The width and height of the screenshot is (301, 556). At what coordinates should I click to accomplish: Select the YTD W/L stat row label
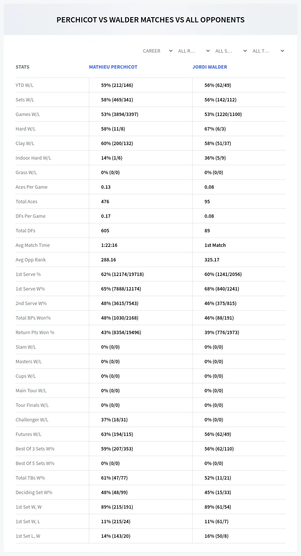point(25,85)
